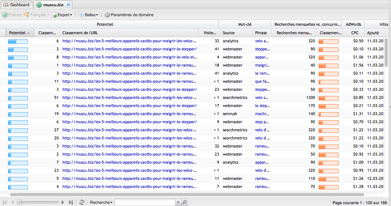Image resolution: width=391 pixels, height=206 pixels.
Task: Focus the search input field
Action: coord(145,202)
